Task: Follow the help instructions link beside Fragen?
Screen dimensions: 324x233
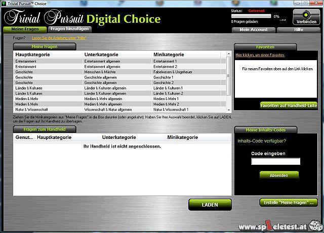Action: click(x=59, y=38)
